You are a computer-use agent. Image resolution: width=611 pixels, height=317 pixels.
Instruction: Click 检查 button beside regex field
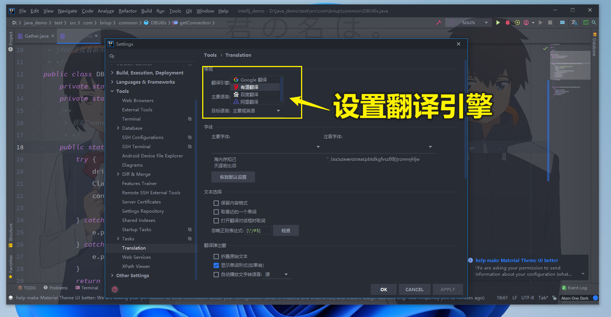(x=286, y=231)
